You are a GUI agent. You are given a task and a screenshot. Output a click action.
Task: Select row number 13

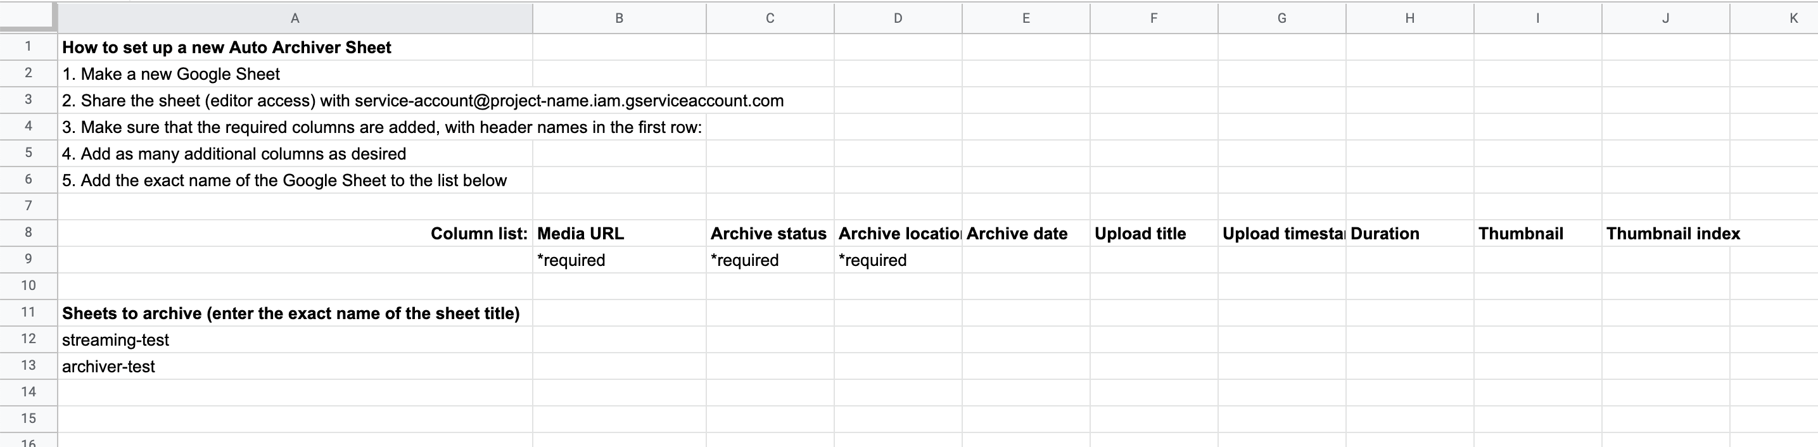[29, 365]
